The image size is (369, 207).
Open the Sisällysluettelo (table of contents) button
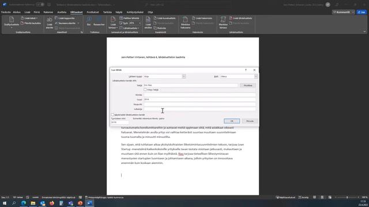point(12,22)
